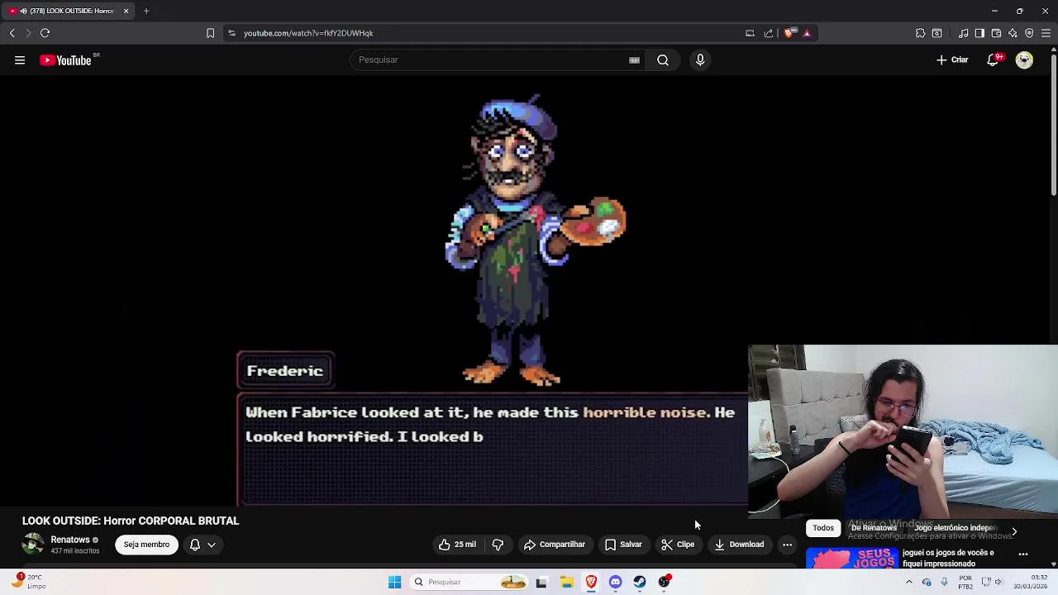Toggle the channel notification bell
This screenshot has height=595, width=1058.
195,545
